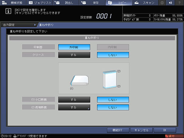Click the (1) 小口断裁 label

click(x=38, y=100)
